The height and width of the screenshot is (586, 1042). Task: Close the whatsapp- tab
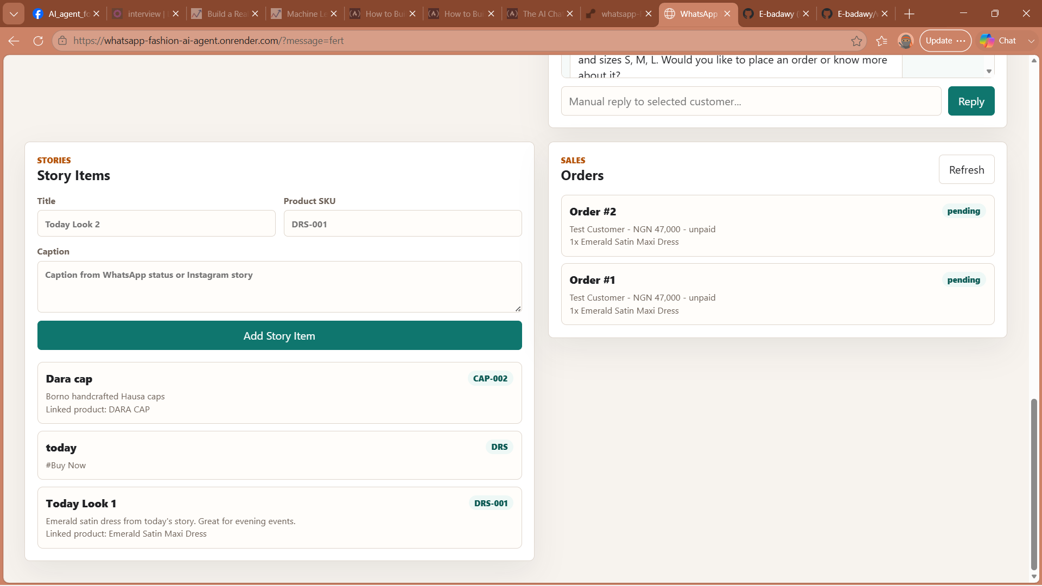(x=649, y=14)
